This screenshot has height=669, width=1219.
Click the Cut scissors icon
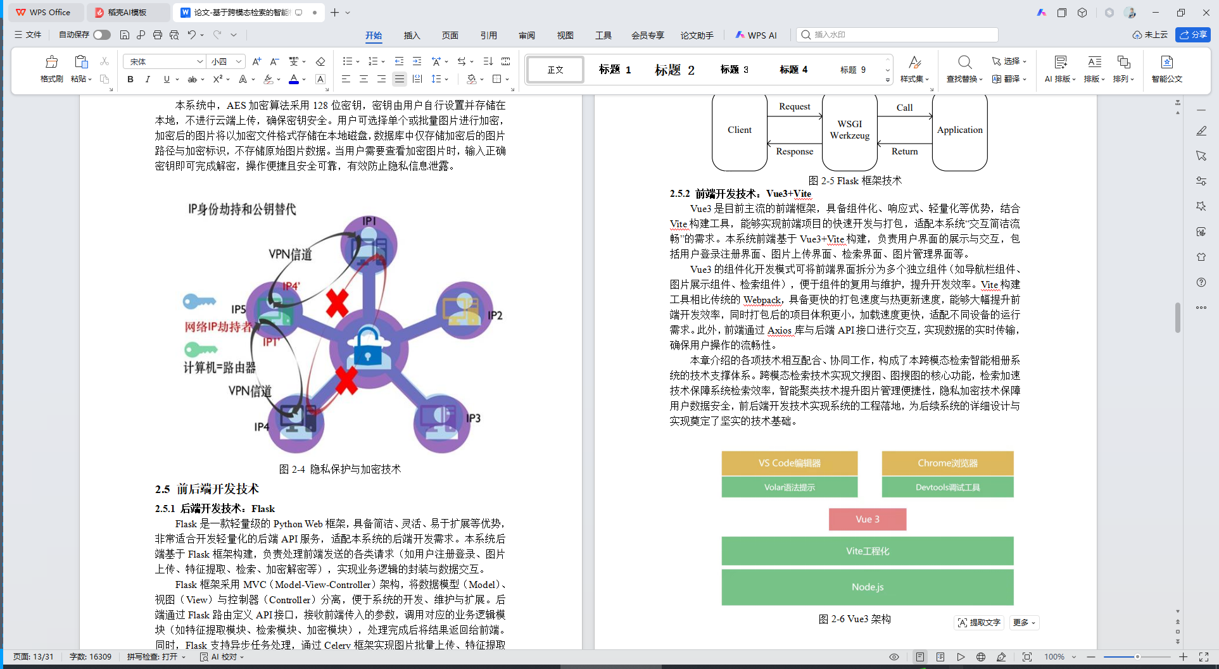(x=104, y=61)
